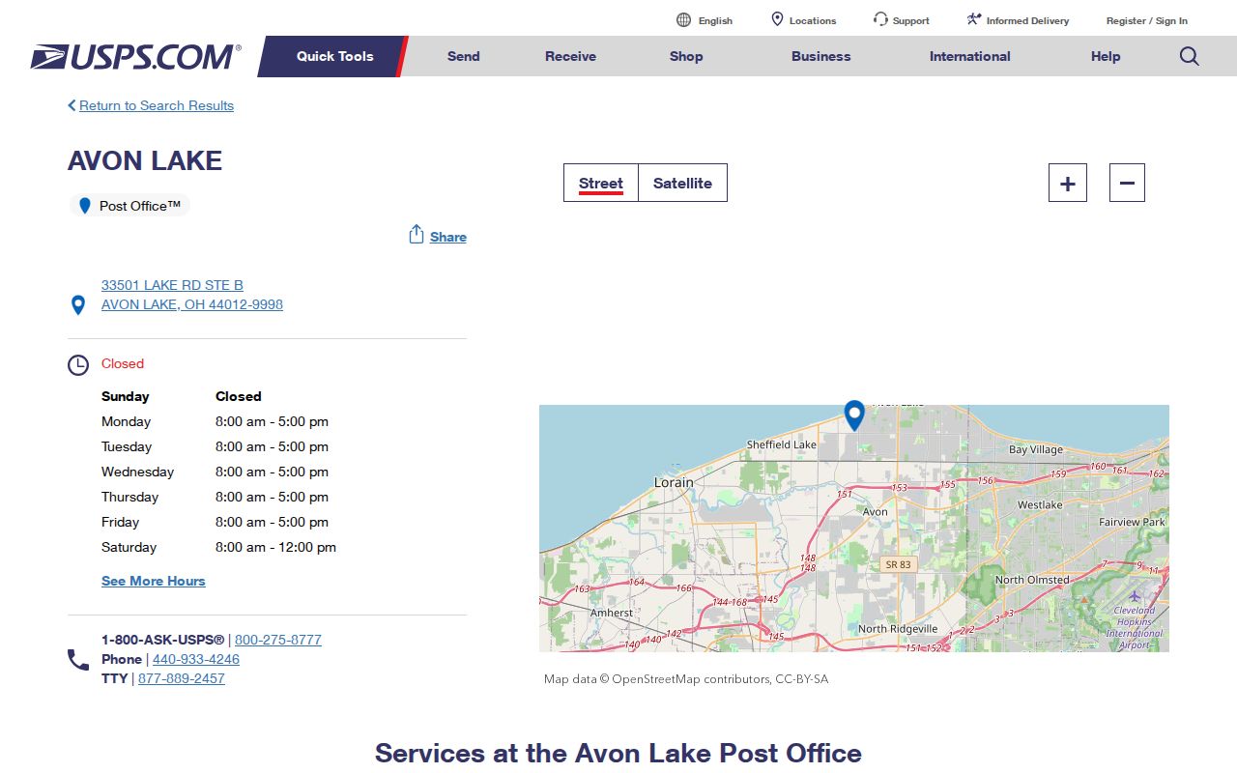Click the Post Office badge pin icon
Image resolution: width=1237 pixels, height=773 pixels.
85,206
